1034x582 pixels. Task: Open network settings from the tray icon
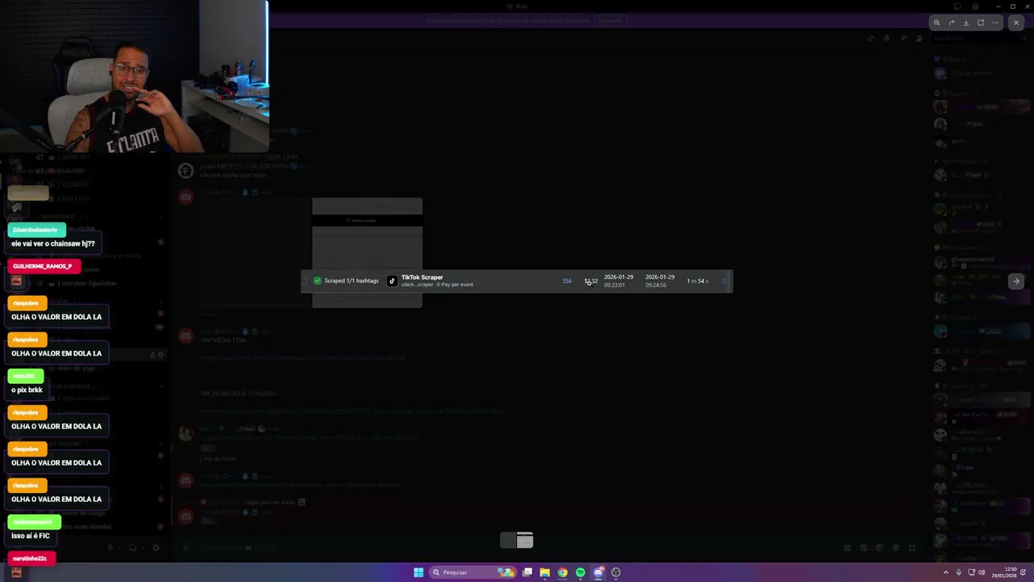click(972, 572)
